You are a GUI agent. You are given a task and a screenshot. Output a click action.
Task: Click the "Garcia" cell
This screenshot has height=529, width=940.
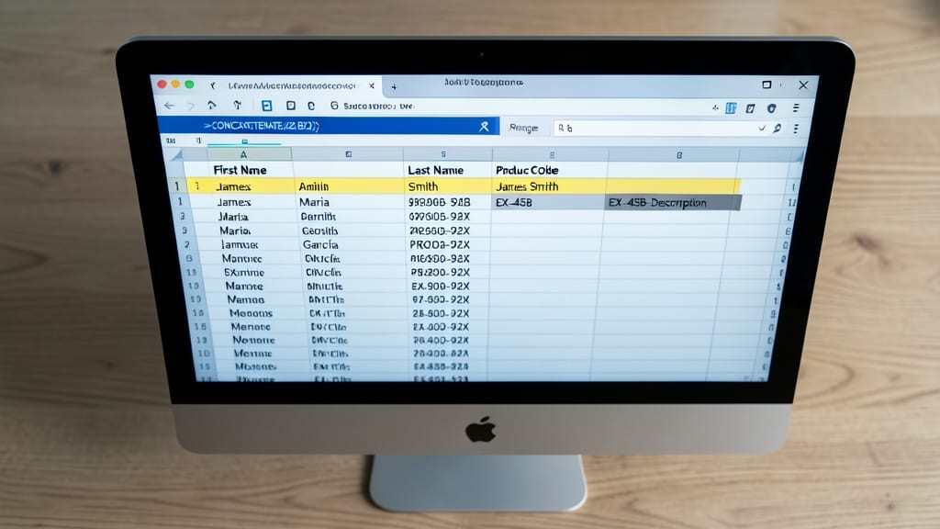(x=320, y=244)
